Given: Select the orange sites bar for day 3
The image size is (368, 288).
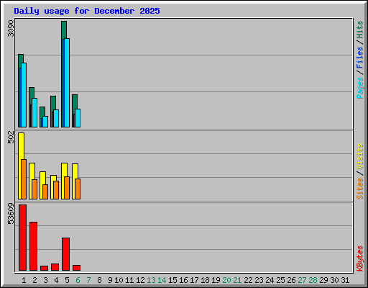Looking at the screenshot, I should click(45, 192).
